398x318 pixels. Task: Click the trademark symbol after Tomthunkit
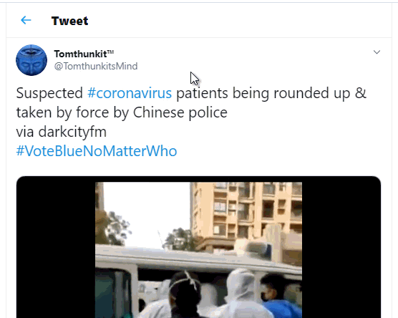point(110,52)
